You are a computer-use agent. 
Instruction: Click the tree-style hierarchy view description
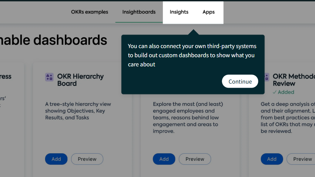coord(78,111)
